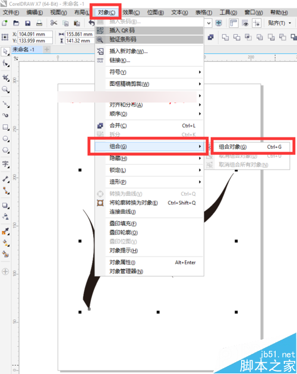This screenshot has width=297, height=374.
Task: Open the 效果(C) menu
Action: 131,12
